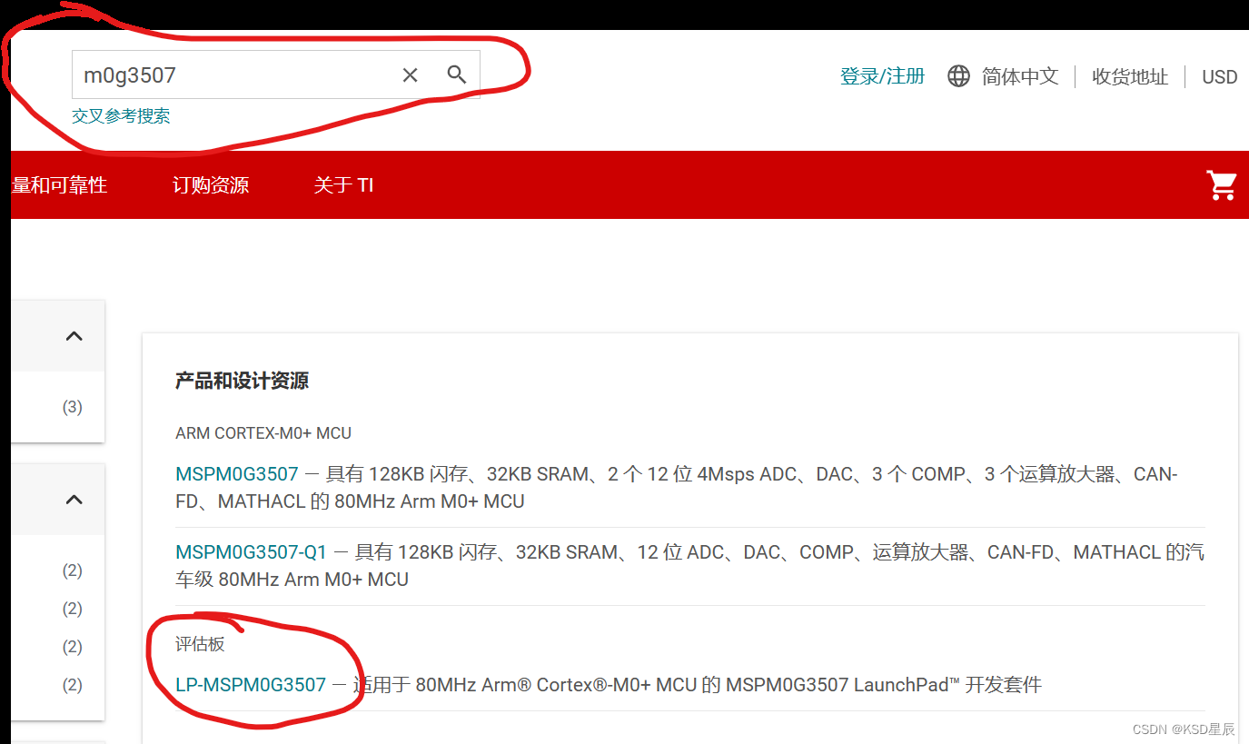This screenshot has height=744, width=1249.
Task: Click the 收货地址 link in the header
Action: 1129,76
